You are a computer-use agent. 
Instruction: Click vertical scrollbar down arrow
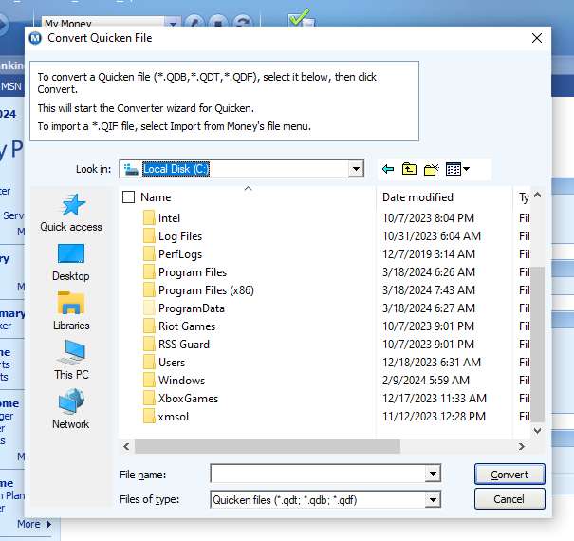click(537, 431)
